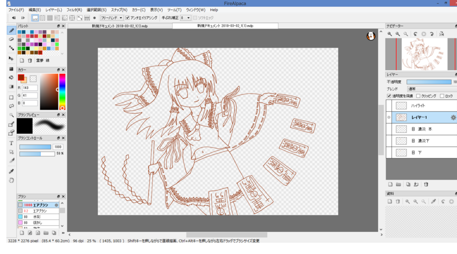The height and width of the screenshot is (254, 457).
Task: Choose the rectangular Select tool
Action: coord(11,97)
